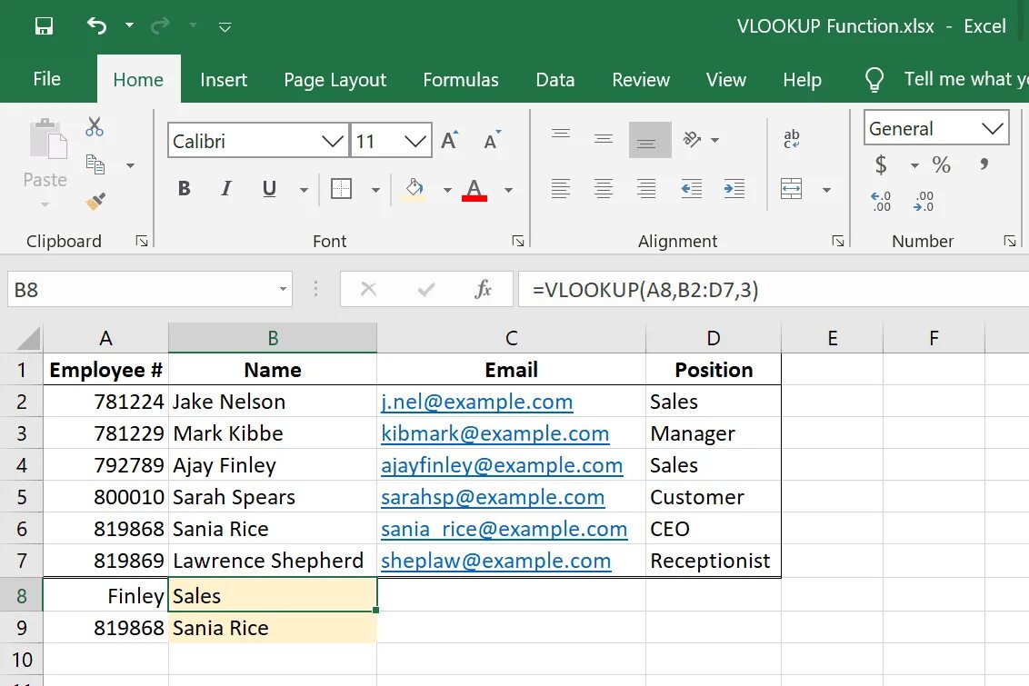Viewport: 1029px width, 686px height.
Task: Open the Clipboard dialog launcher
Action: tap(142, 242)
